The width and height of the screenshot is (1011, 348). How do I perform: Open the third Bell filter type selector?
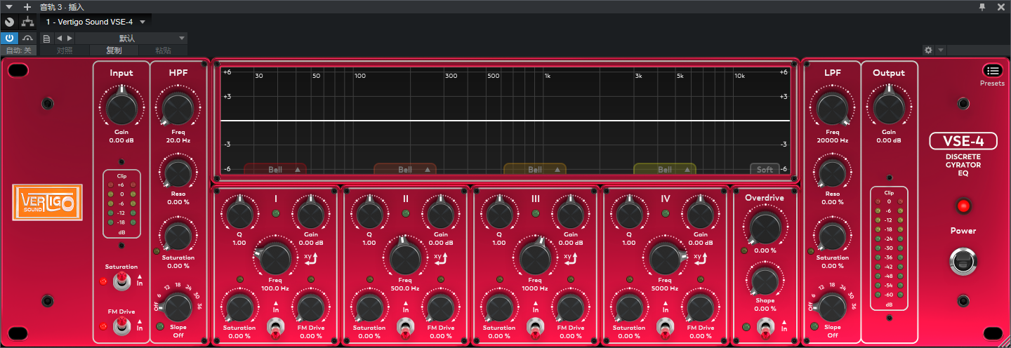click(535, 169)
